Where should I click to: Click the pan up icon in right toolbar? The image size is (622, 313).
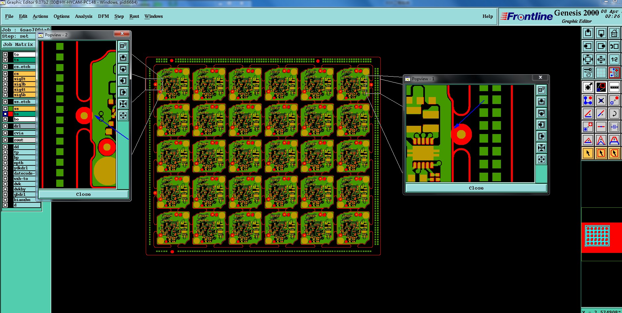(588, 33)
